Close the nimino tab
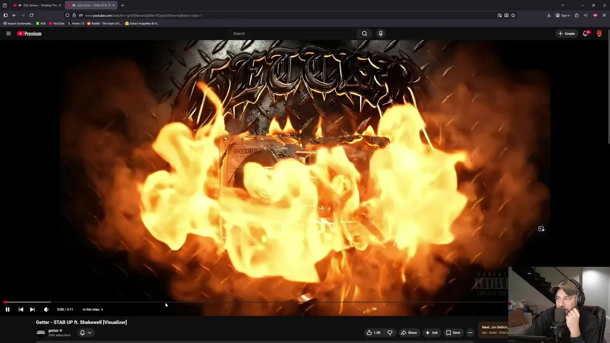This screenshot has width=610, height=343. click(x=60, y=5)
